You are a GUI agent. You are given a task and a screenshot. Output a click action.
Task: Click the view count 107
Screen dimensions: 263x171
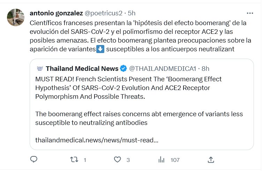pyautogui.click(x=175, y=160)
